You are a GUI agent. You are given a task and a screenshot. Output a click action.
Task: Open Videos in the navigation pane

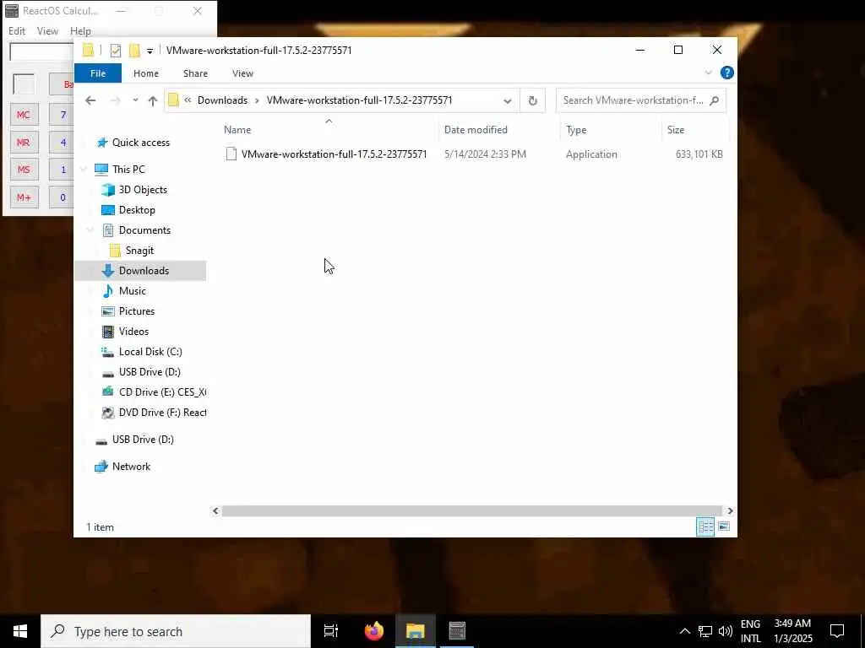click(133, 332)
